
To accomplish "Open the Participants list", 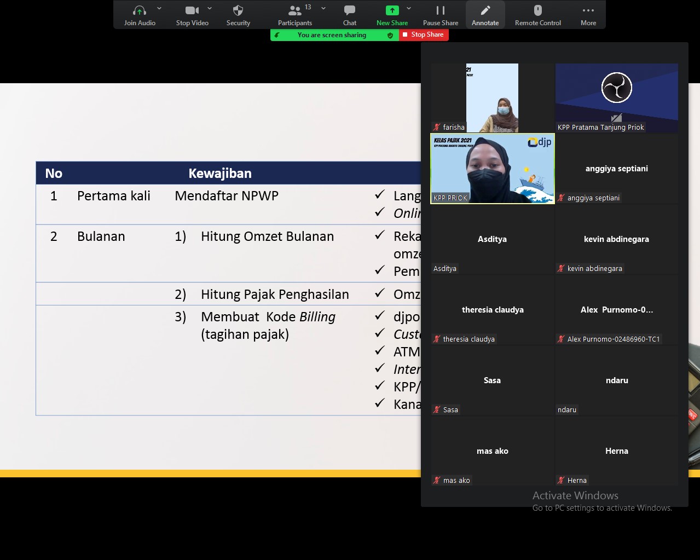I will click(x=295, y=11).
